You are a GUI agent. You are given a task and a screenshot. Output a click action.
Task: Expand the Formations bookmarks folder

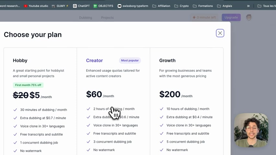pyautogui.click(x=203, y=6)
